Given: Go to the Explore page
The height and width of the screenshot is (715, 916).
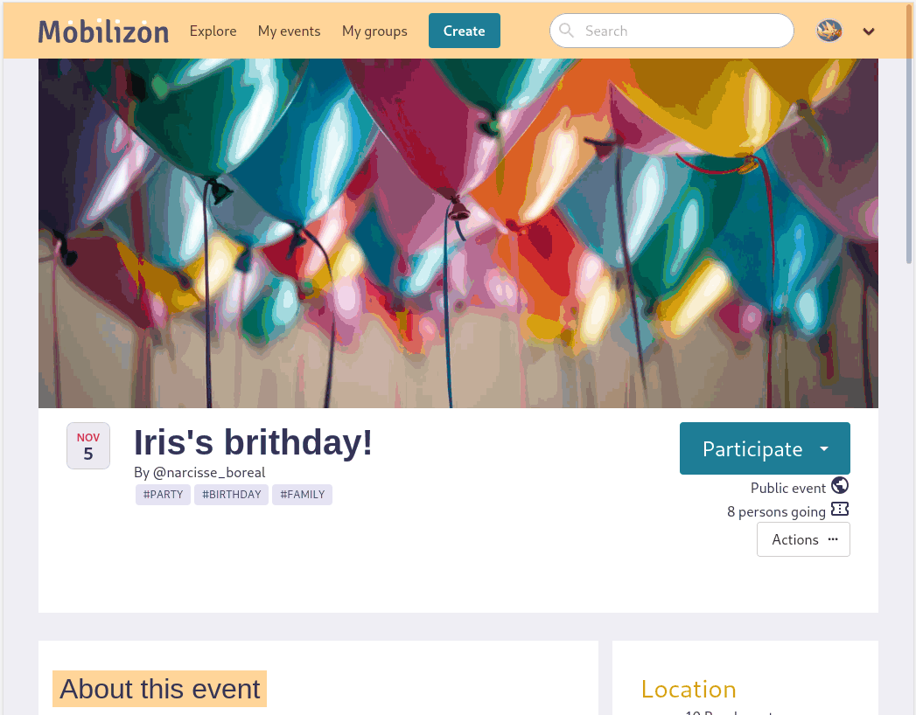Looking at the screenshot, I should coord(213,31).
